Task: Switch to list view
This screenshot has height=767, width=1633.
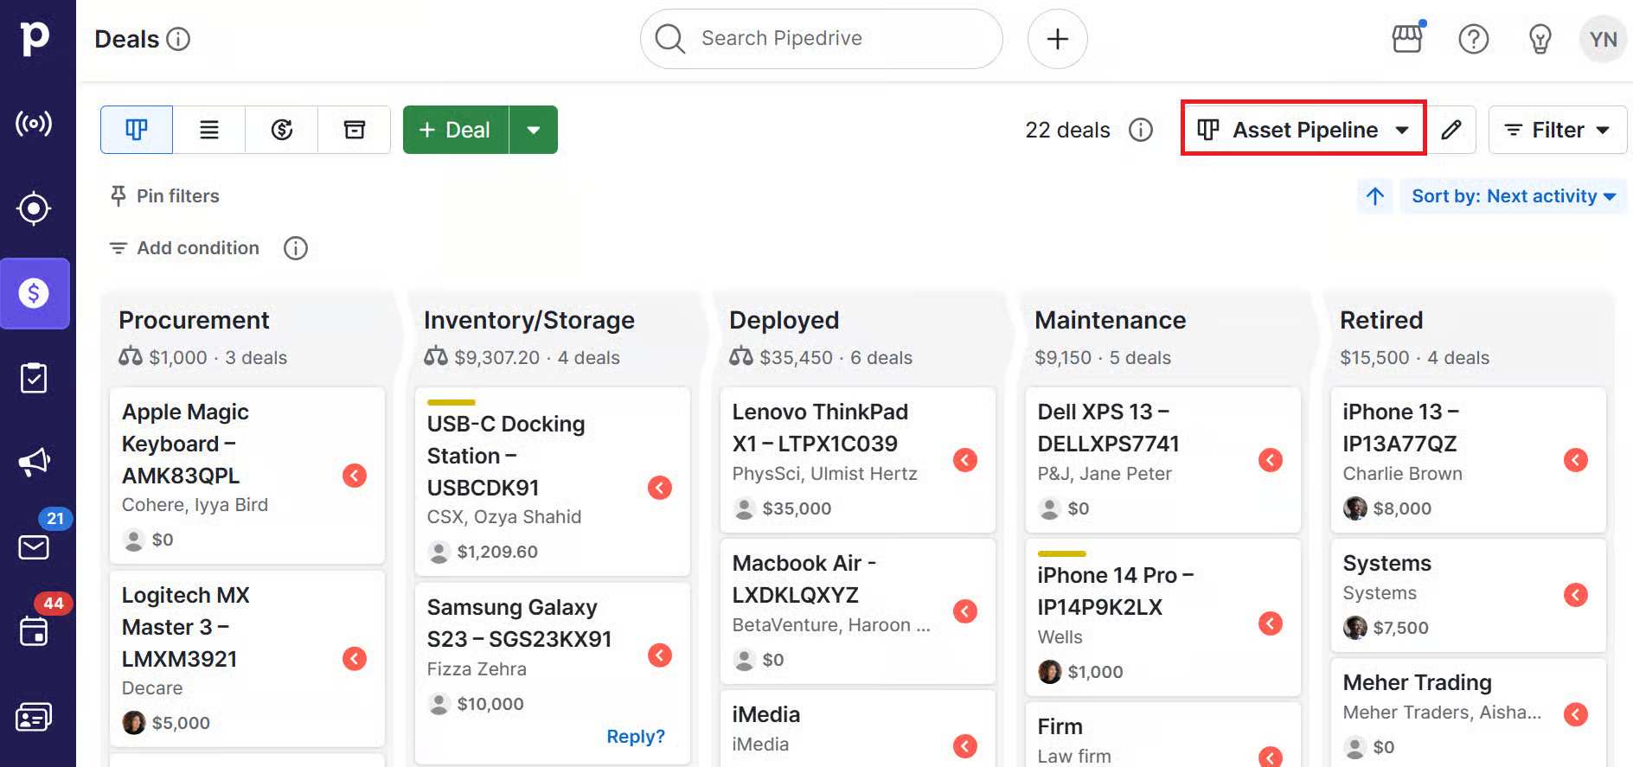Action: (x=209, y=130)
